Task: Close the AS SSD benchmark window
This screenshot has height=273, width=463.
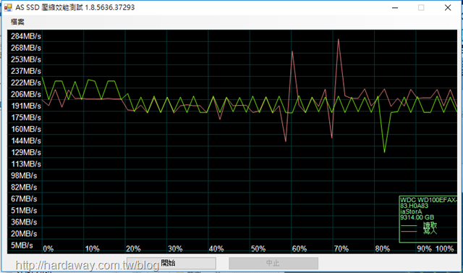Action: (448, 8)
